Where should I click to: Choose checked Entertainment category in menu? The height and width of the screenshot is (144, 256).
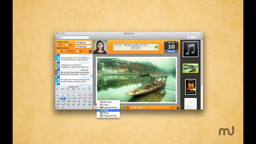coord(108,108)
